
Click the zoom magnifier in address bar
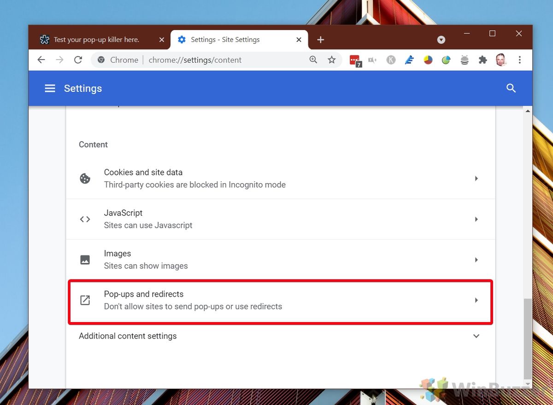(313, 60)
